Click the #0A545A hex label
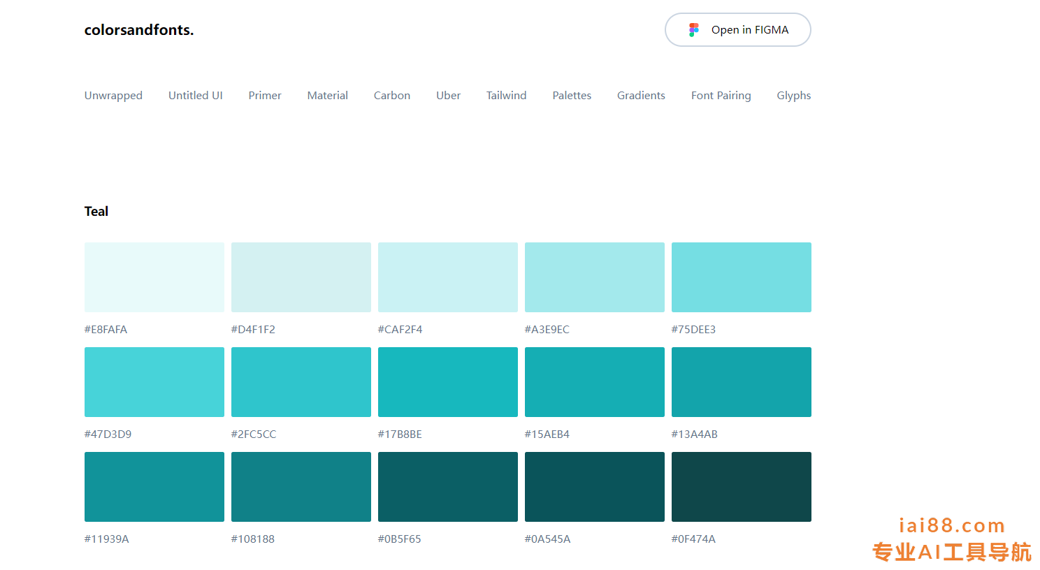The height and width of the screenshot is (570, 1040). point(548,539)
